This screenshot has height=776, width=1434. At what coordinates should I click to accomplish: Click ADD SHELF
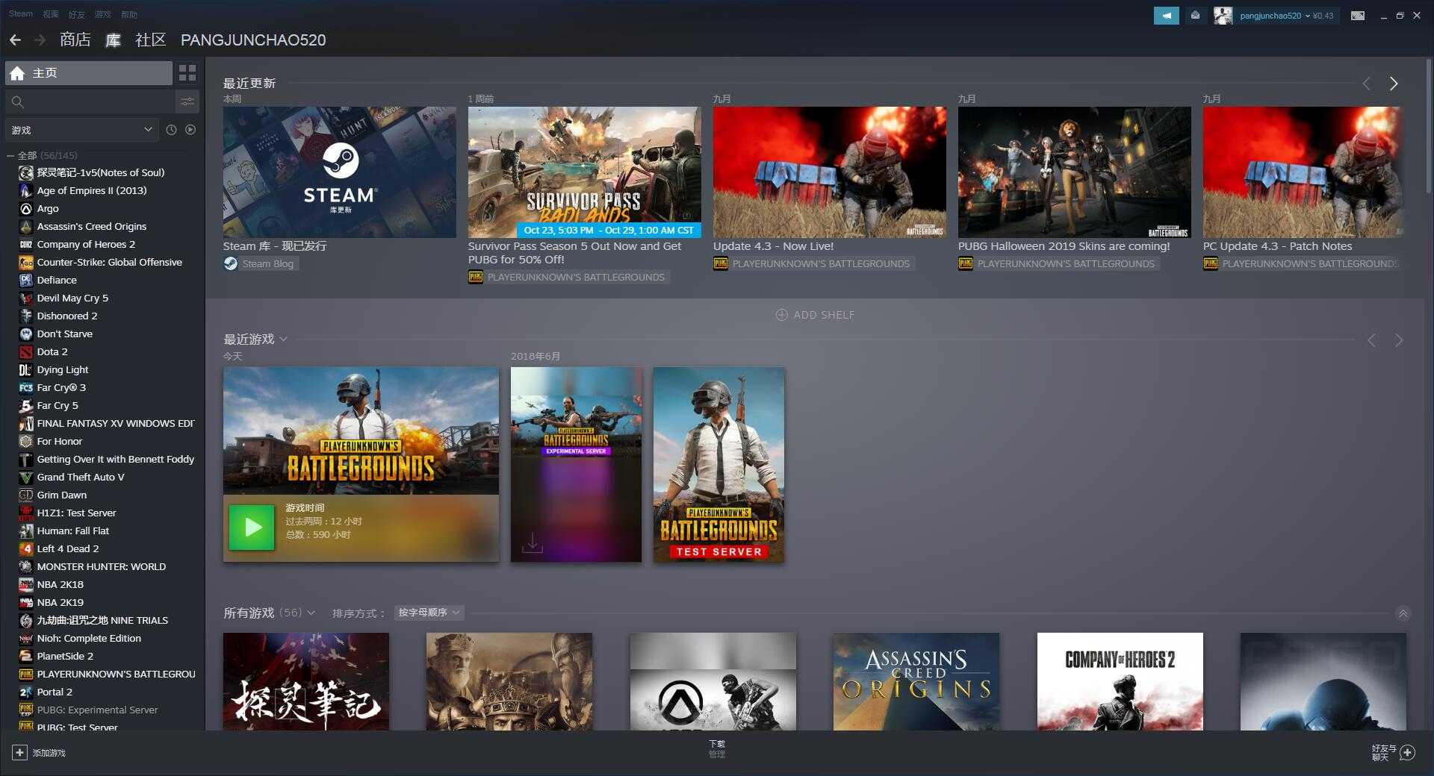coord(815,315)
